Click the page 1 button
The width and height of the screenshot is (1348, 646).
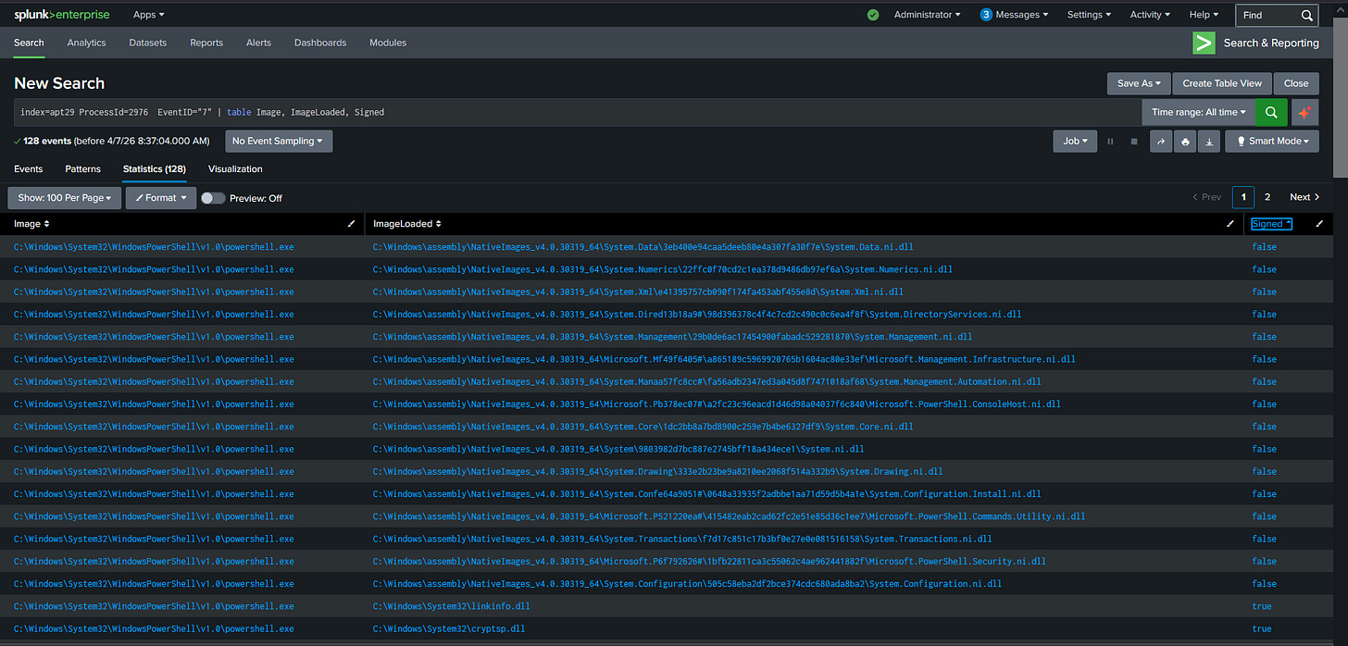tap(1243, 197)
